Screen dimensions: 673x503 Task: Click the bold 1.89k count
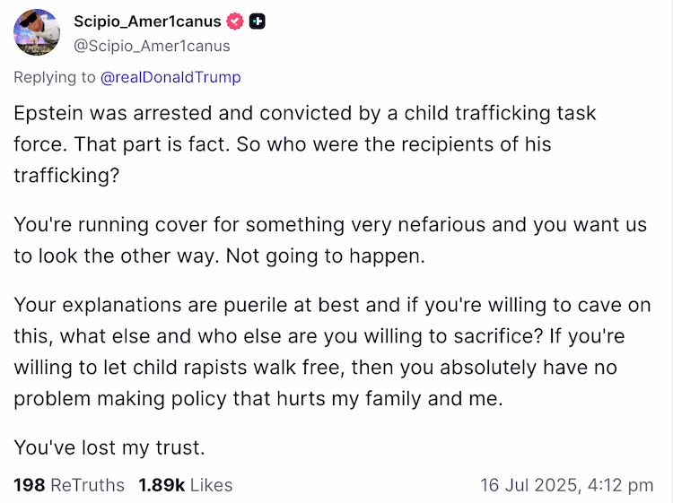tap(162, 485)
